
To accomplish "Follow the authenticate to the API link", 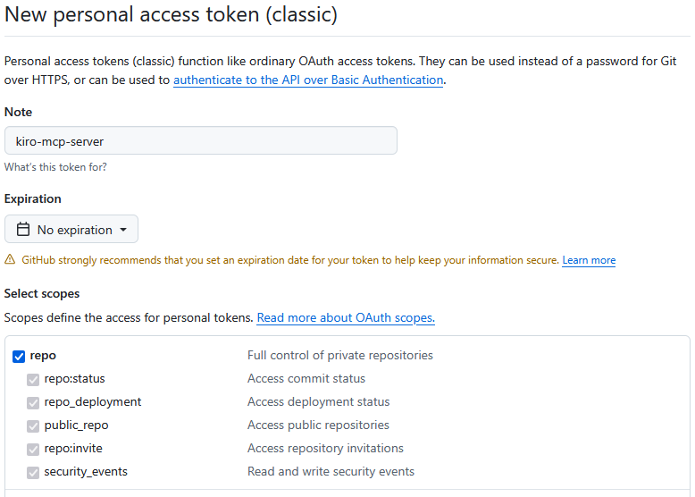I will [308, 80].
